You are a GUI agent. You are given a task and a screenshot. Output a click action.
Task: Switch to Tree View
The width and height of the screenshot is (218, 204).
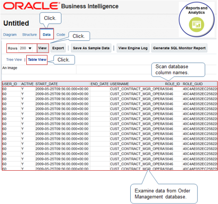pyautogui.click(x=14, y=60)
